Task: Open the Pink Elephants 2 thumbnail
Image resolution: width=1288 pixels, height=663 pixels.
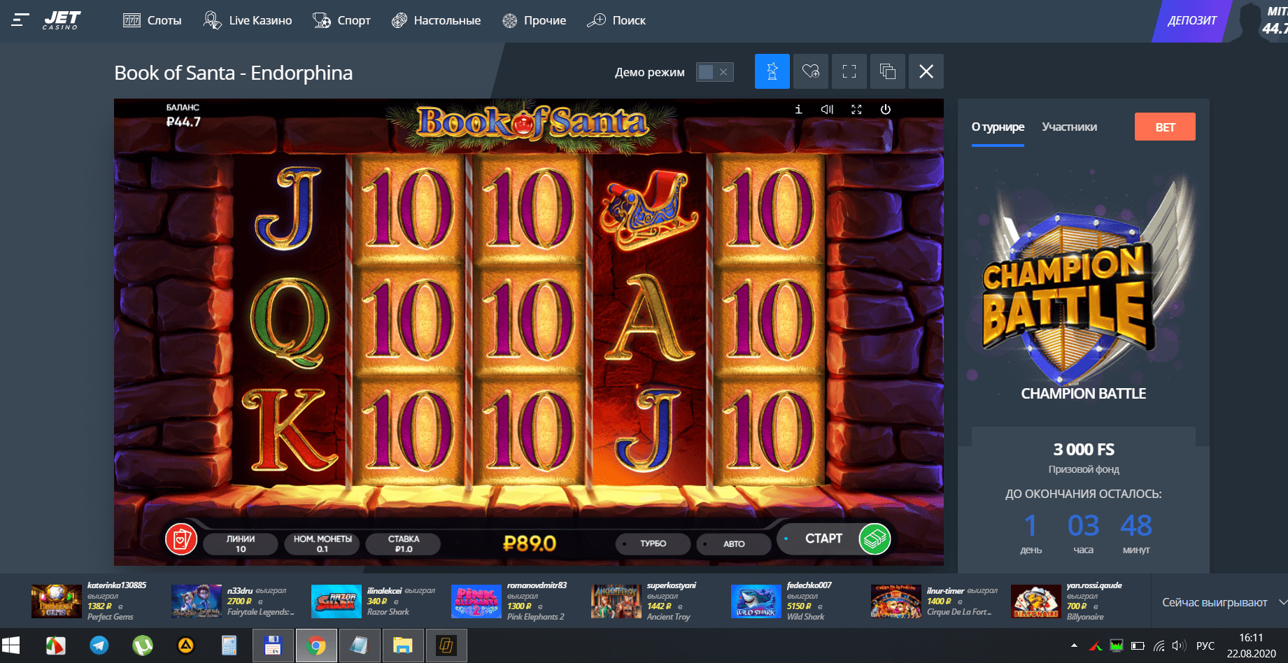Action: tap(476, 601)
